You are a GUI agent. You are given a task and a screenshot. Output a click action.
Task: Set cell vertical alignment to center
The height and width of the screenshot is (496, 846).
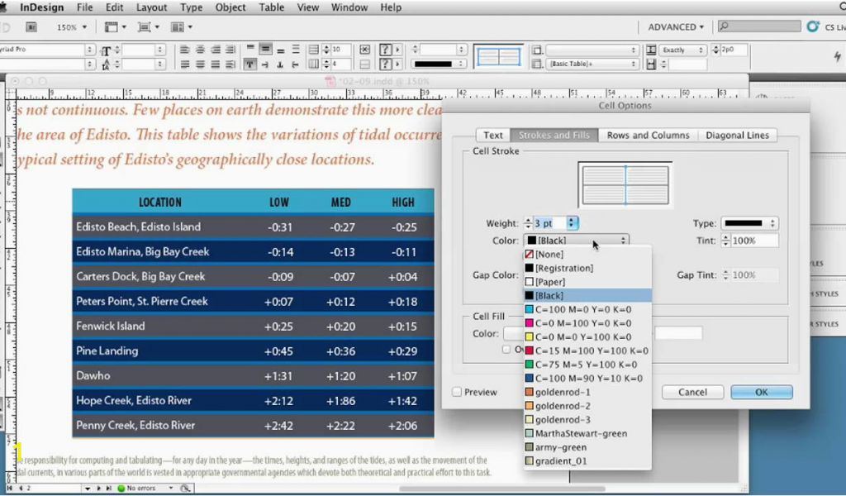pos(265,49)
